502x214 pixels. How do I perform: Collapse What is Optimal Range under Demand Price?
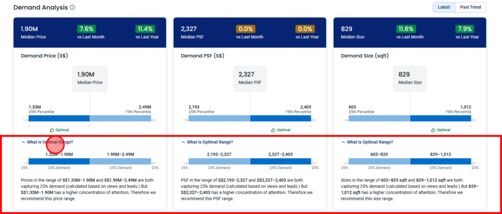[45, 142]
